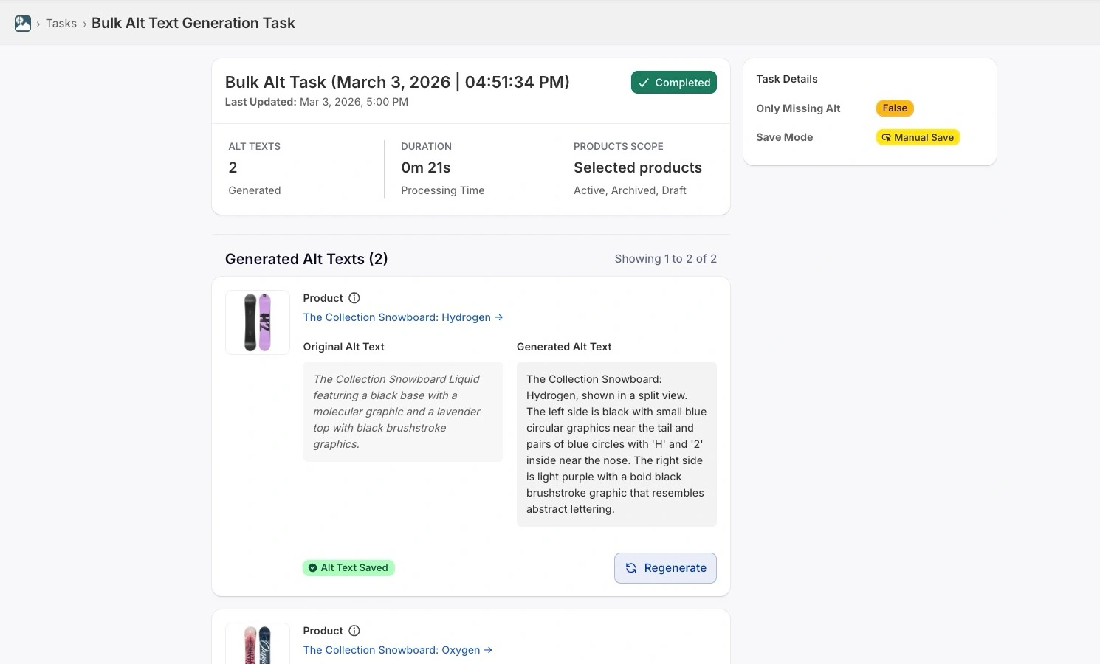
Task: Select the Original Alt Text paragraph for Hydrogen
Action: (402, 411)
